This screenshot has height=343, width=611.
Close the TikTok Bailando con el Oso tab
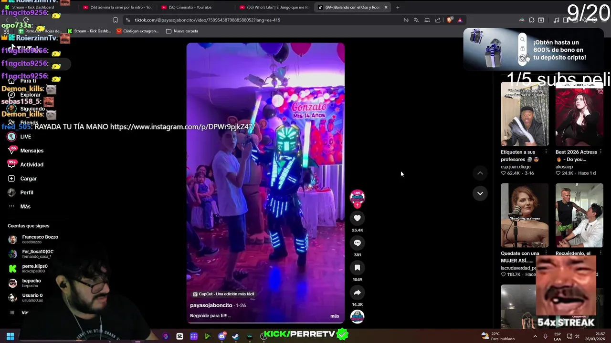coord(386,7)
